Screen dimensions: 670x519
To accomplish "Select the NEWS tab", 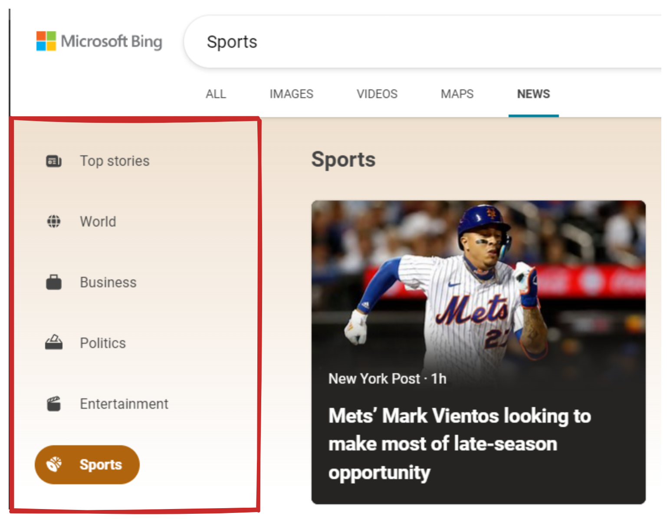I will (x=533, y=94).
